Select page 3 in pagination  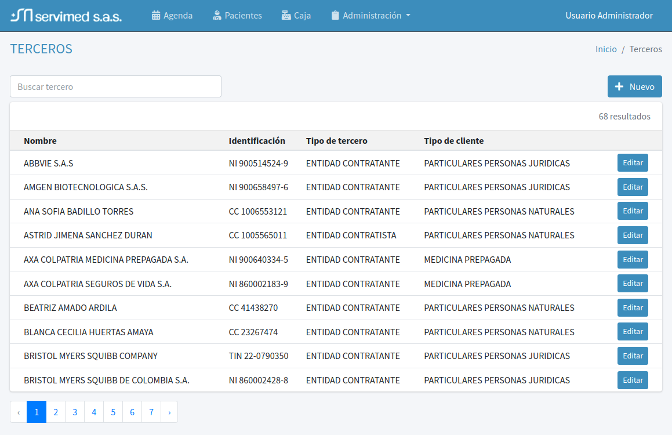(75, 412)
